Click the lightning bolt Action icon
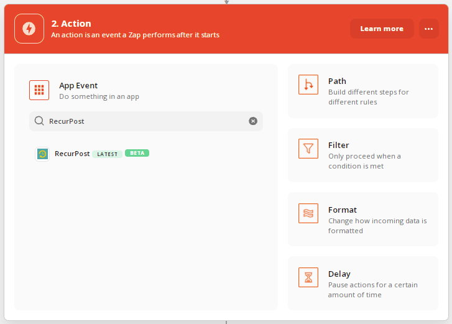The width and height of the screenshot is (452, 324). tap(29, 29)
